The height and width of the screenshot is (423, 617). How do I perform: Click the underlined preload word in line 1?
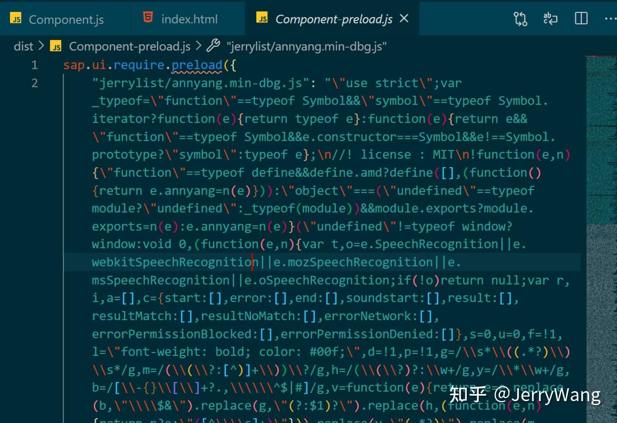(198, 65)
